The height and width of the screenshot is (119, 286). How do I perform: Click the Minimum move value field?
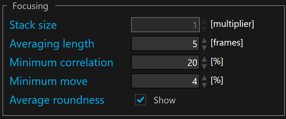coord(165,81)
